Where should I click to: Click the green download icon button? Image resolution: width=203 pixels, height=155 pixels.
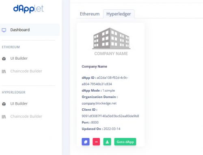107,142
